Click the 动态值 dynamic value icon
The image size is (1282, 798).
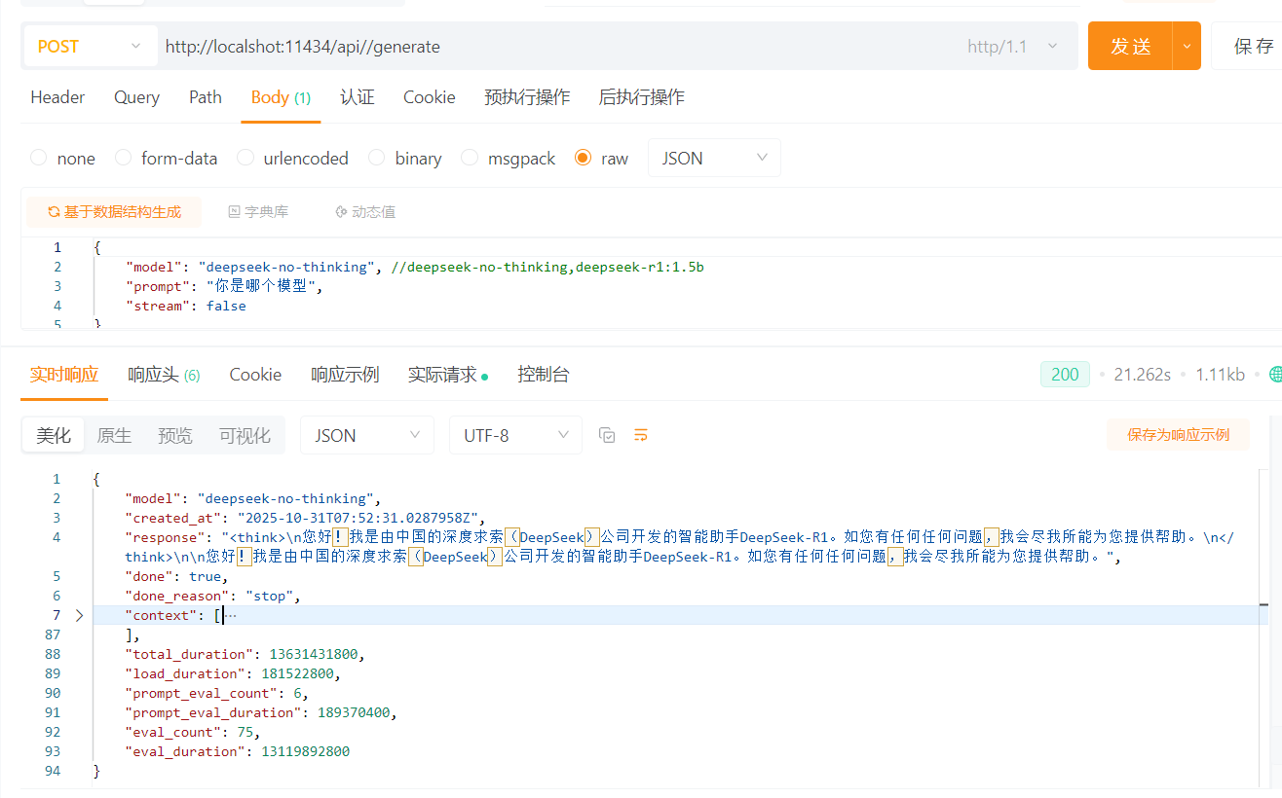click(x=341, y=211)
